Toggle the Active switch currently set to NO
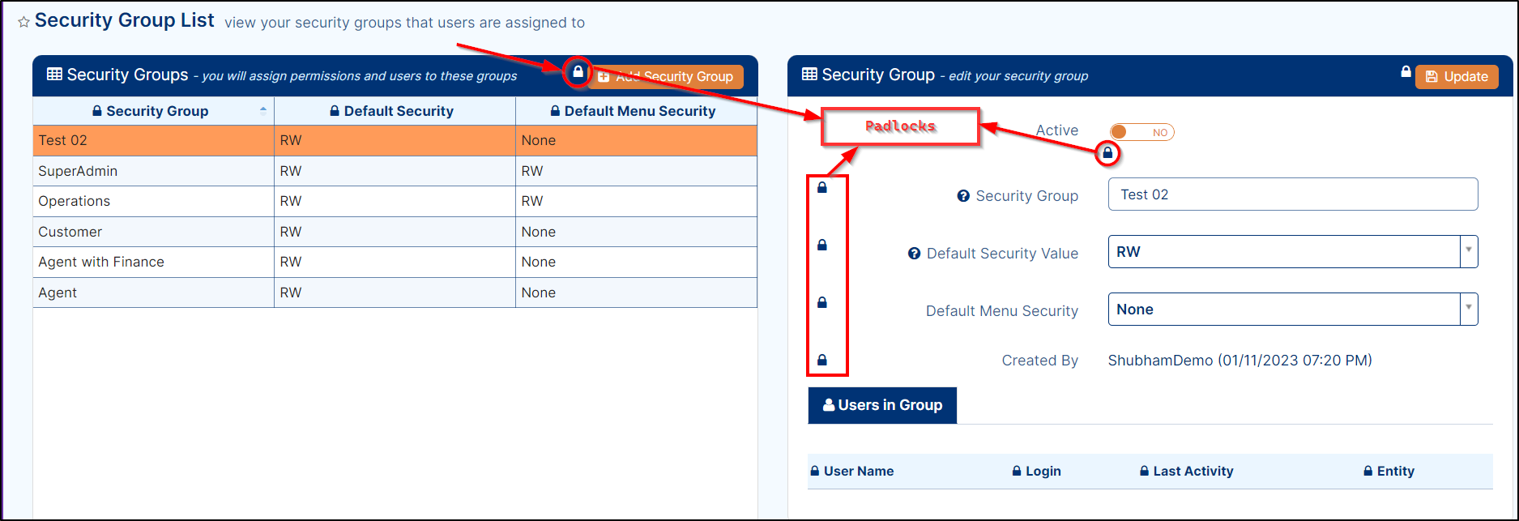Image resolution: width=1519 pixels, height=521 pixels. [x=1141, y=132]
